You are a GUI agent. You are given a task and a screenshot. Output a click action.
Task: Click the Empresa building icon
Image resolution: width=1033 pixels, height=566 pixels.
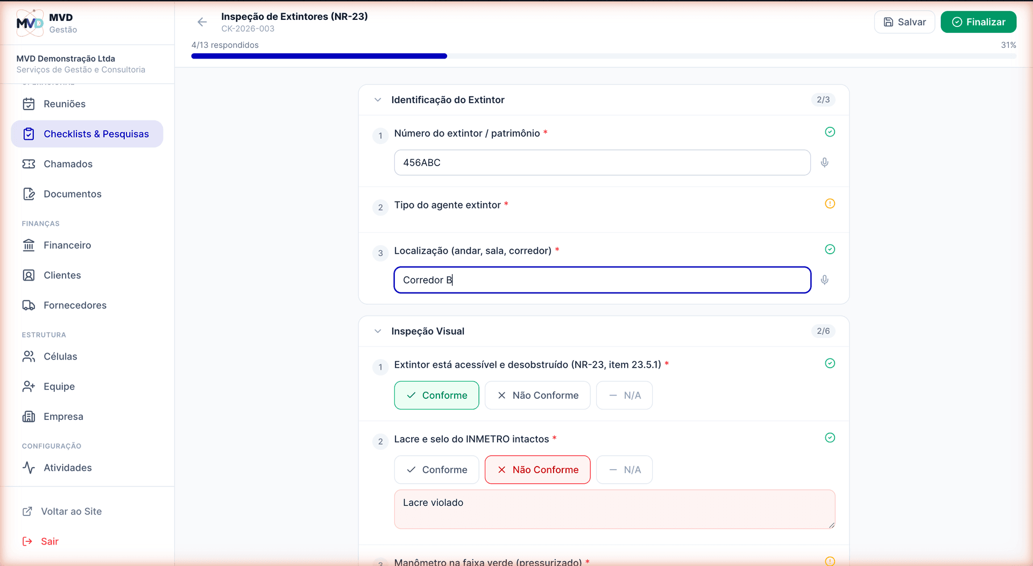pos(29,417)
